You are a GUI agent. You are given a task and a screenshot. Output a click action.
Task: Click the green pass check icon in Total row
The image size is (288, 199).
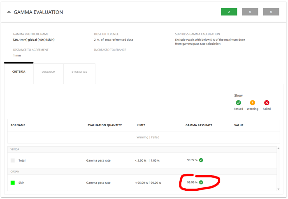point(201,160)
